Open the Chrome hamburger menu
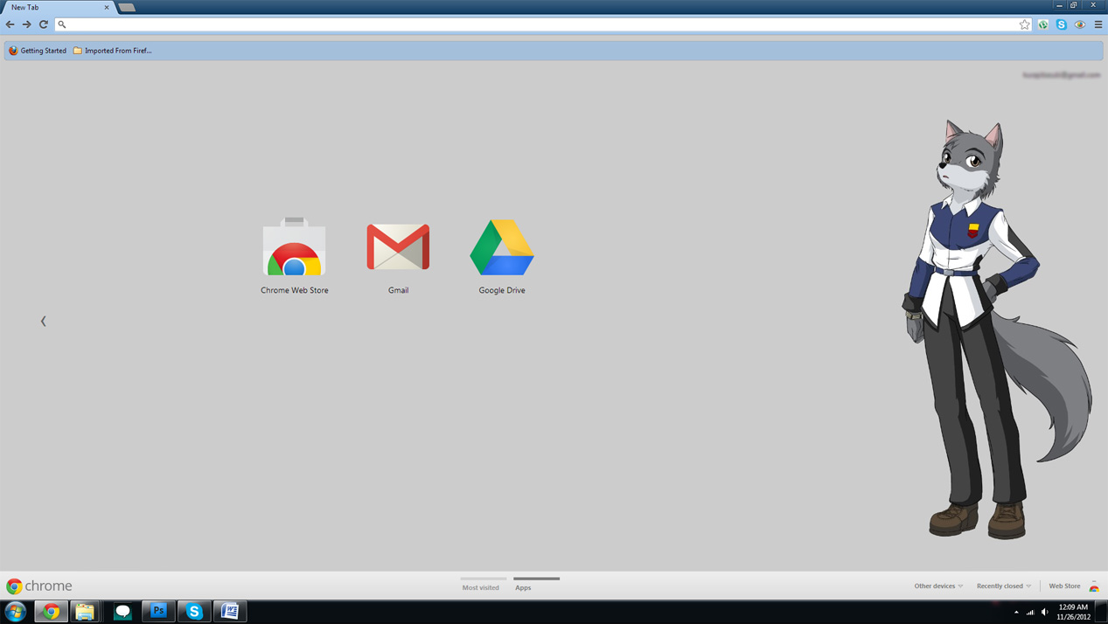This screenshot has width=1108, height=624. (1097, 24)
